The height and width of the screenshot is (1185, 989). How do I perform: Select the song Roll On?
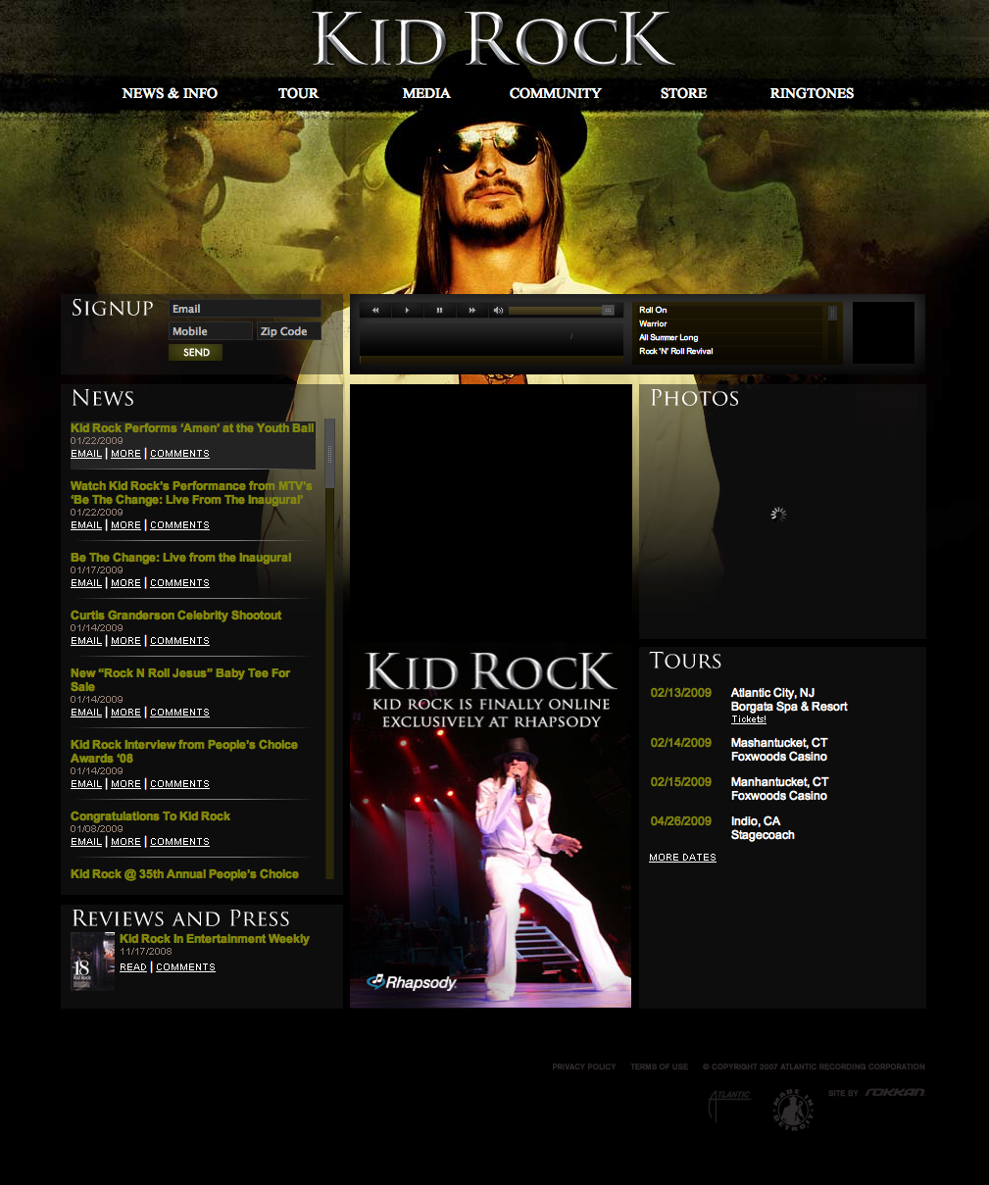pyautogui.click(x=731, y=310)
